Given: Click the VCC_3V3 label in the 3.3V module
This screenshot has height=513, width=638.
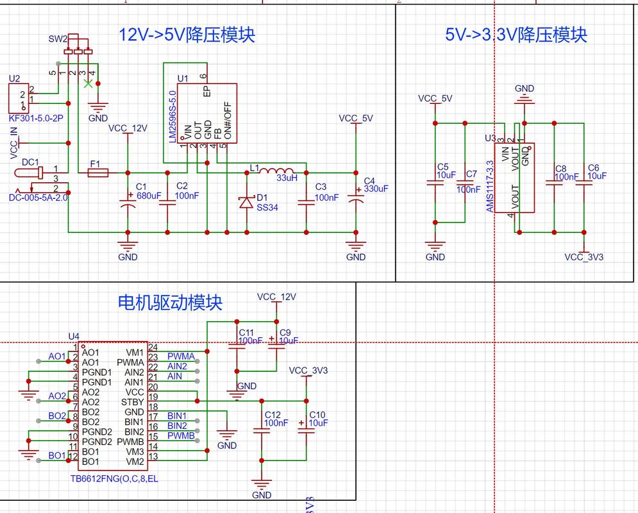Looking at the screenshot, I should pyautogui.click(x=585, y=256).
